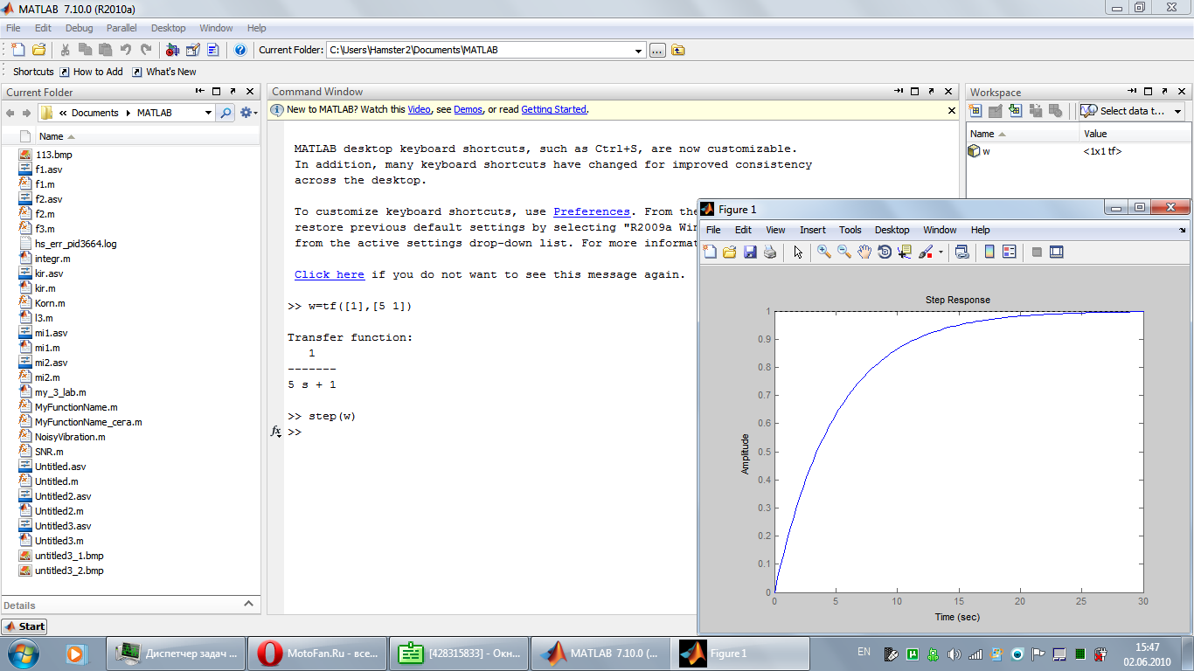Image resolution: width=1194 pixels, height=671 pixels.
Task: Open the Tools menu in Figure 1
Action: [x=850, y=230]
